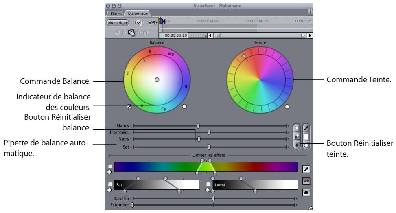
Task: Copy filter from second clip back
Action: [x=117, y=33]
